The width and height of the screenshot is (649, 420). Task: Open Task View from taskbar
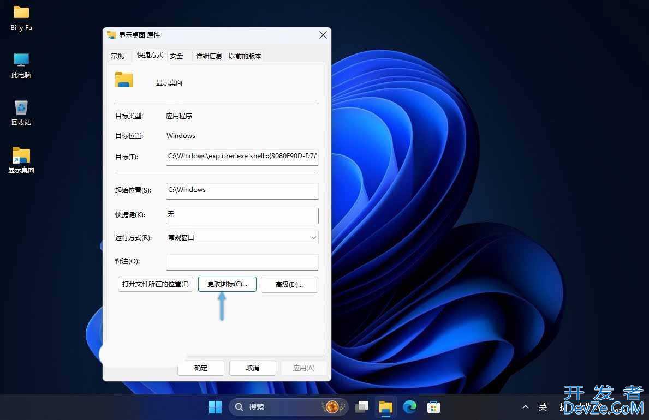[362, 407]
